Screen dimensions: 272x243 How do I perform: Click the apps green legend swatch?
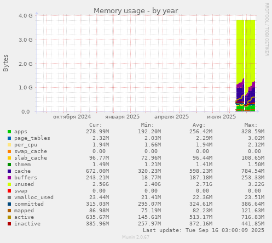point(9,132)
